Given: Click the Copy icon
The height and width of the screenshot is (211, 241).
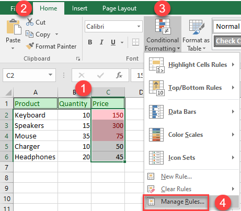Looking at the screenshot, I should click(x=29, y=34).
